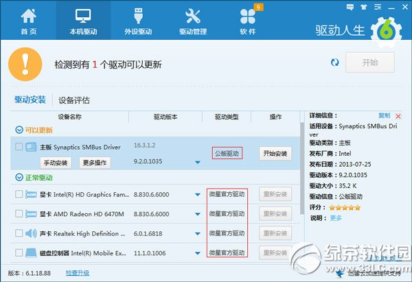Click the AMD Radeon graphics card icon
The image size is (412, 282).
pyautogui.click(x=31, y=214)
